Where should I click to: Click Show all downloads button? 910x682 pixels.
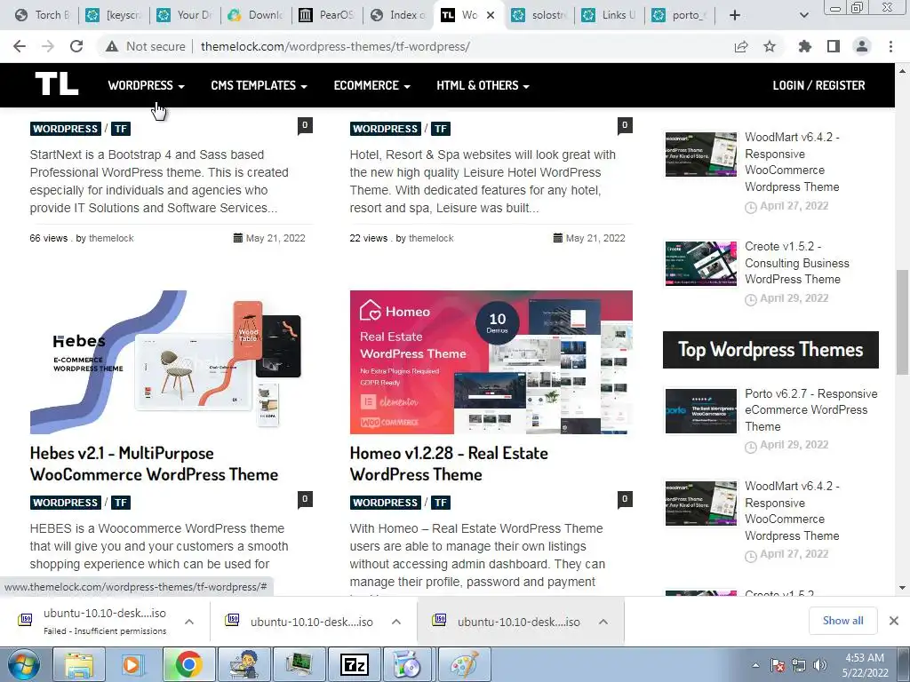(x=842, y=621)
